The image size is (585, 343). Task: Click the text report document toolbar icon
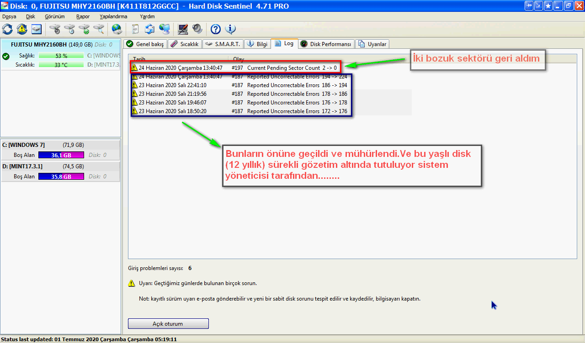[x=135, y=29]
